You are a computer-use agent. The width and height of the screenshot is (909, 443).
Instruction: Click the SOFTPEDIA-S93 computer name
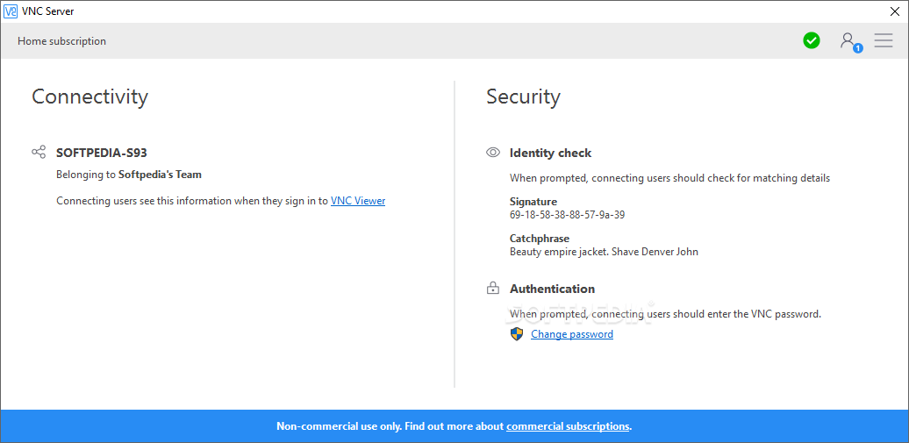(102, 154)
